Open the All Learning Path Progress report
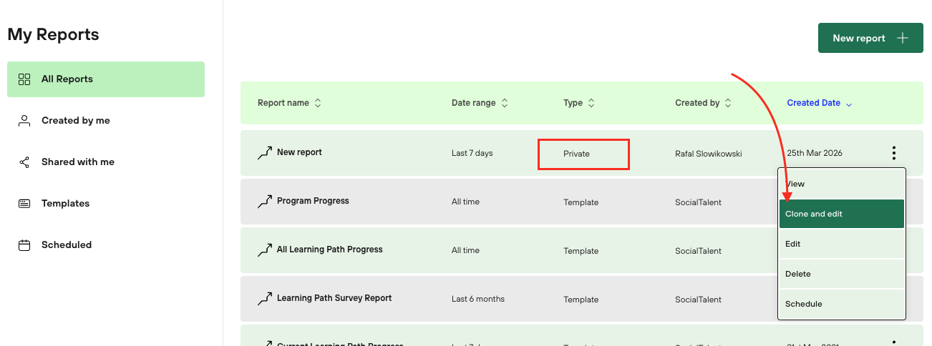 [x=329, y=249]
